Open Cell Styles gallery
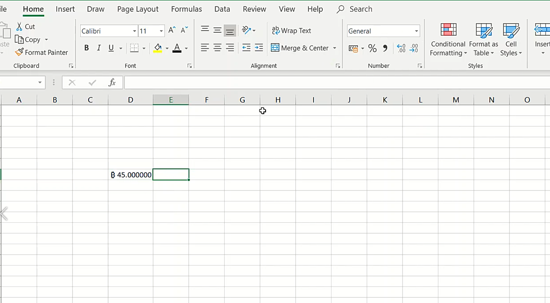This screenshot has width=550, height=303. pos(511,40)
